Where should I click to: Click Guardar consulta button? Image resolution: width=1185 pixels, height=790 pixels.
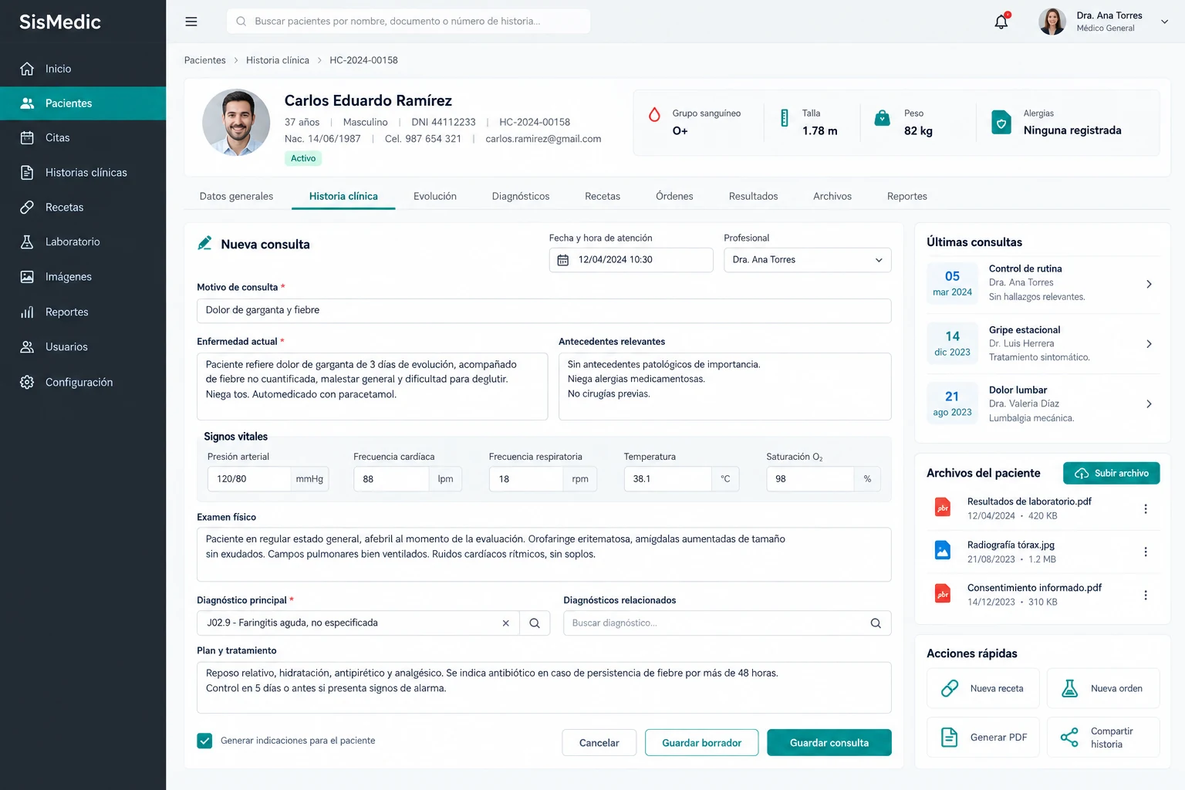[x=829, y=742]
